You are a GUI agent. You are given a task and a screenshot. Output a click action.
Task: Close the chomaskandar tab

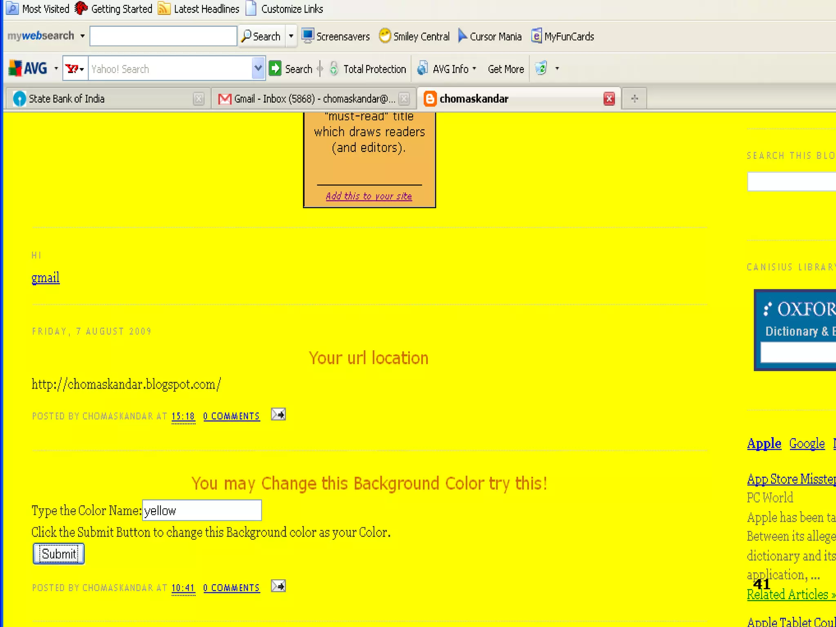pos(609,98)
